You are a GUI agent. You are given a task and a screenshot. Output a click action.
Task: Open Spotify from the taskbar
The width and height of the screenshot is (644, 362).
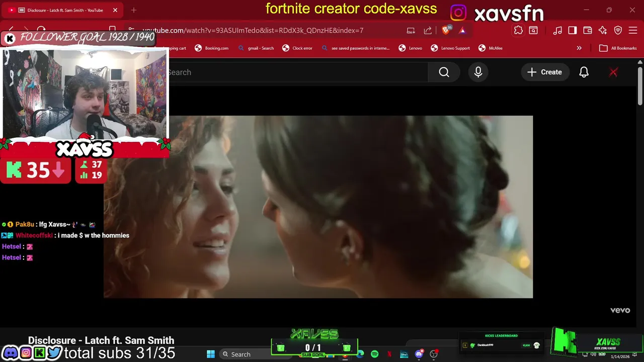pos(374,354)
